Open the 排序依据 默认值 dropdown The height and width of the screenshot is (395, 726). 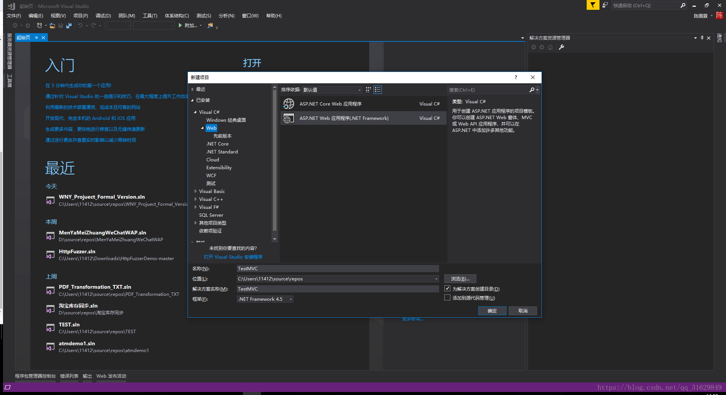click(x=332, y=90)
